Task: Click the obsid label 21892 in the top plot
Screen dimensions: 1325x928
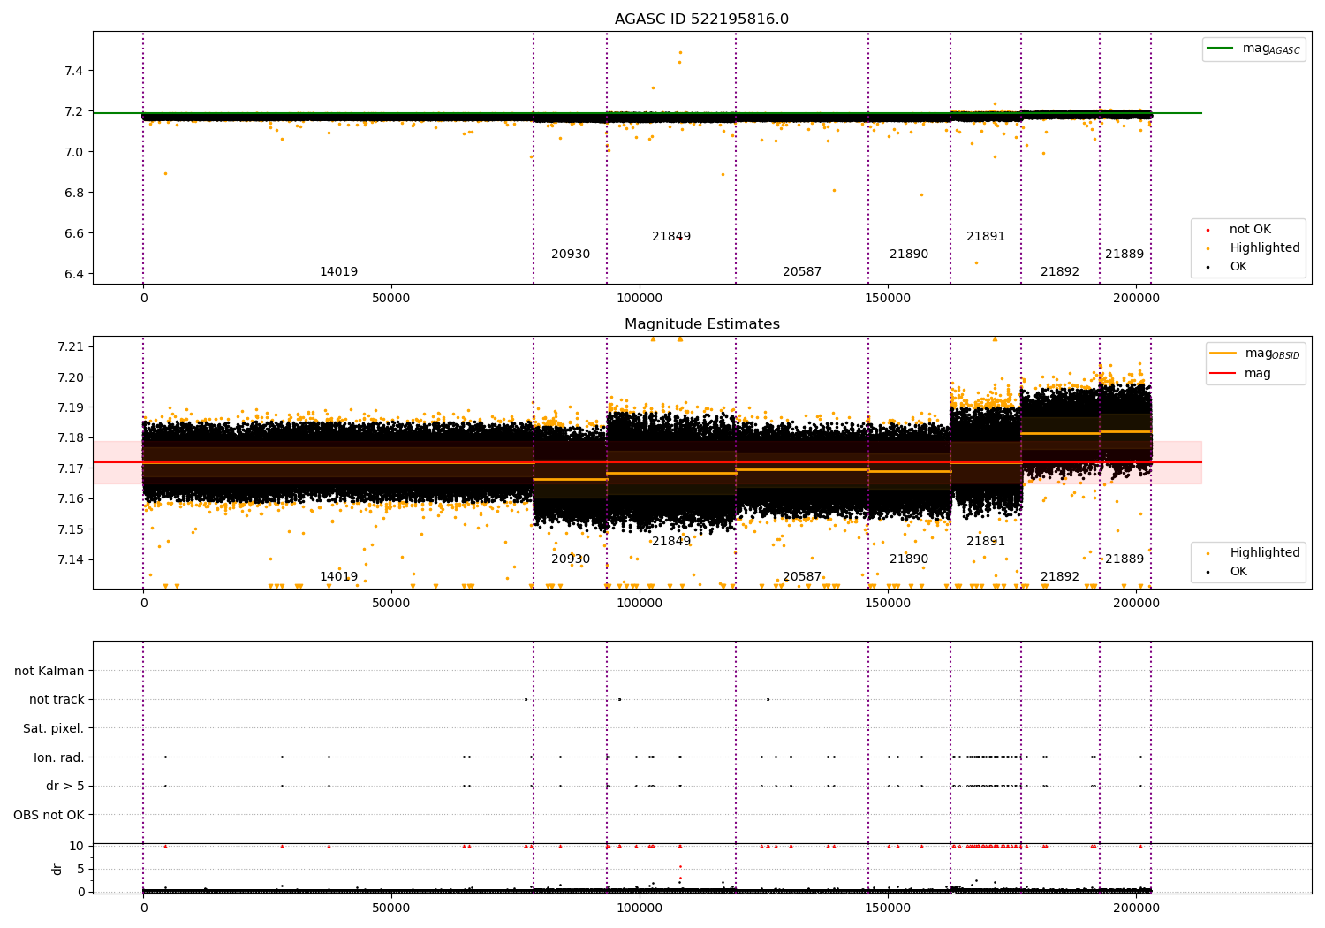Action: [1060, 272]
